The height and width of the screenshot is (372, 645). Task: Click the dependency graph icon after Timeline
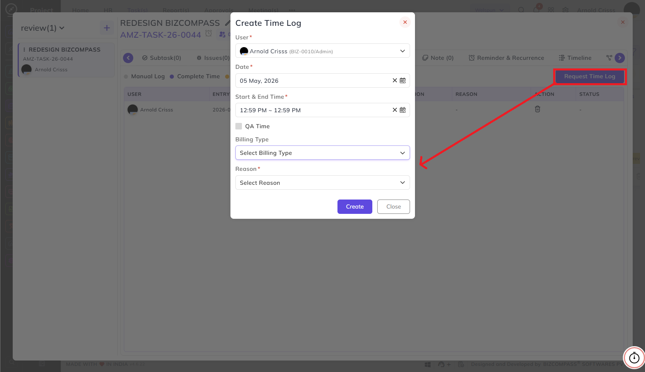(x=609, y=58)
